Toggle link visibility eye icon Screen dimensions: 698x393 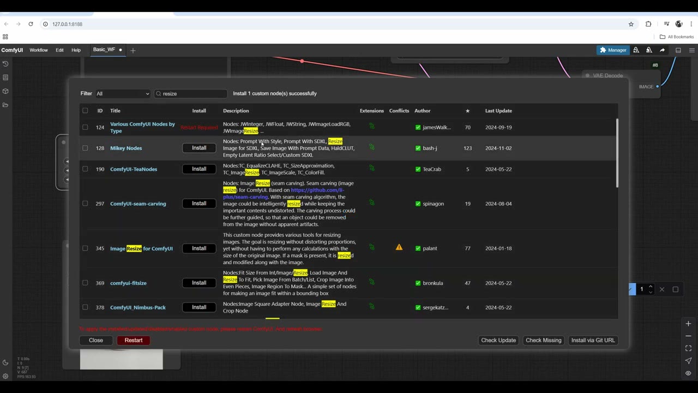[x=688, y=373]
